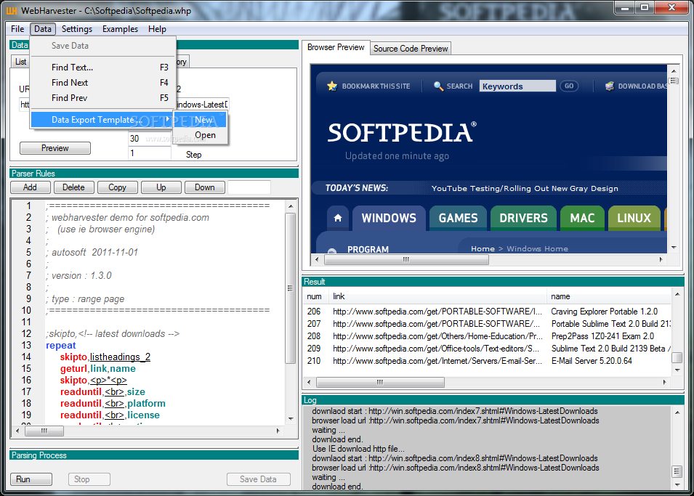Click browser preview scroll down arrow
The width and height of the screenshot is (694, 496).
[x=674, y=248]
